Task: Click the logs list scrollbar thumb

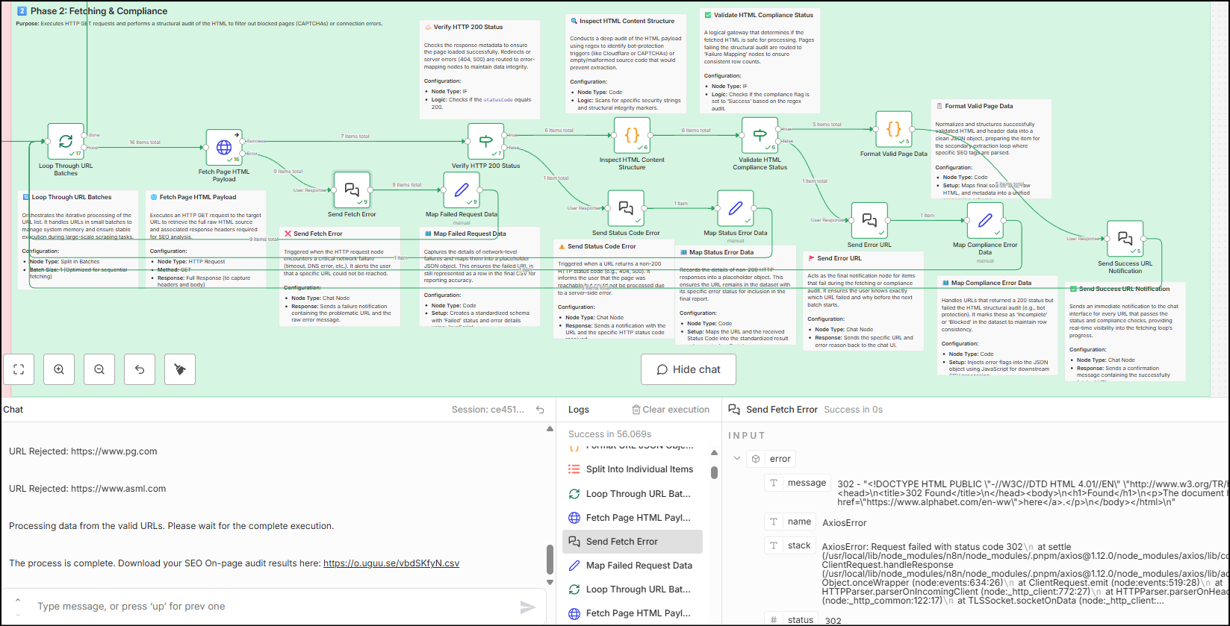Action: point(714,472)
